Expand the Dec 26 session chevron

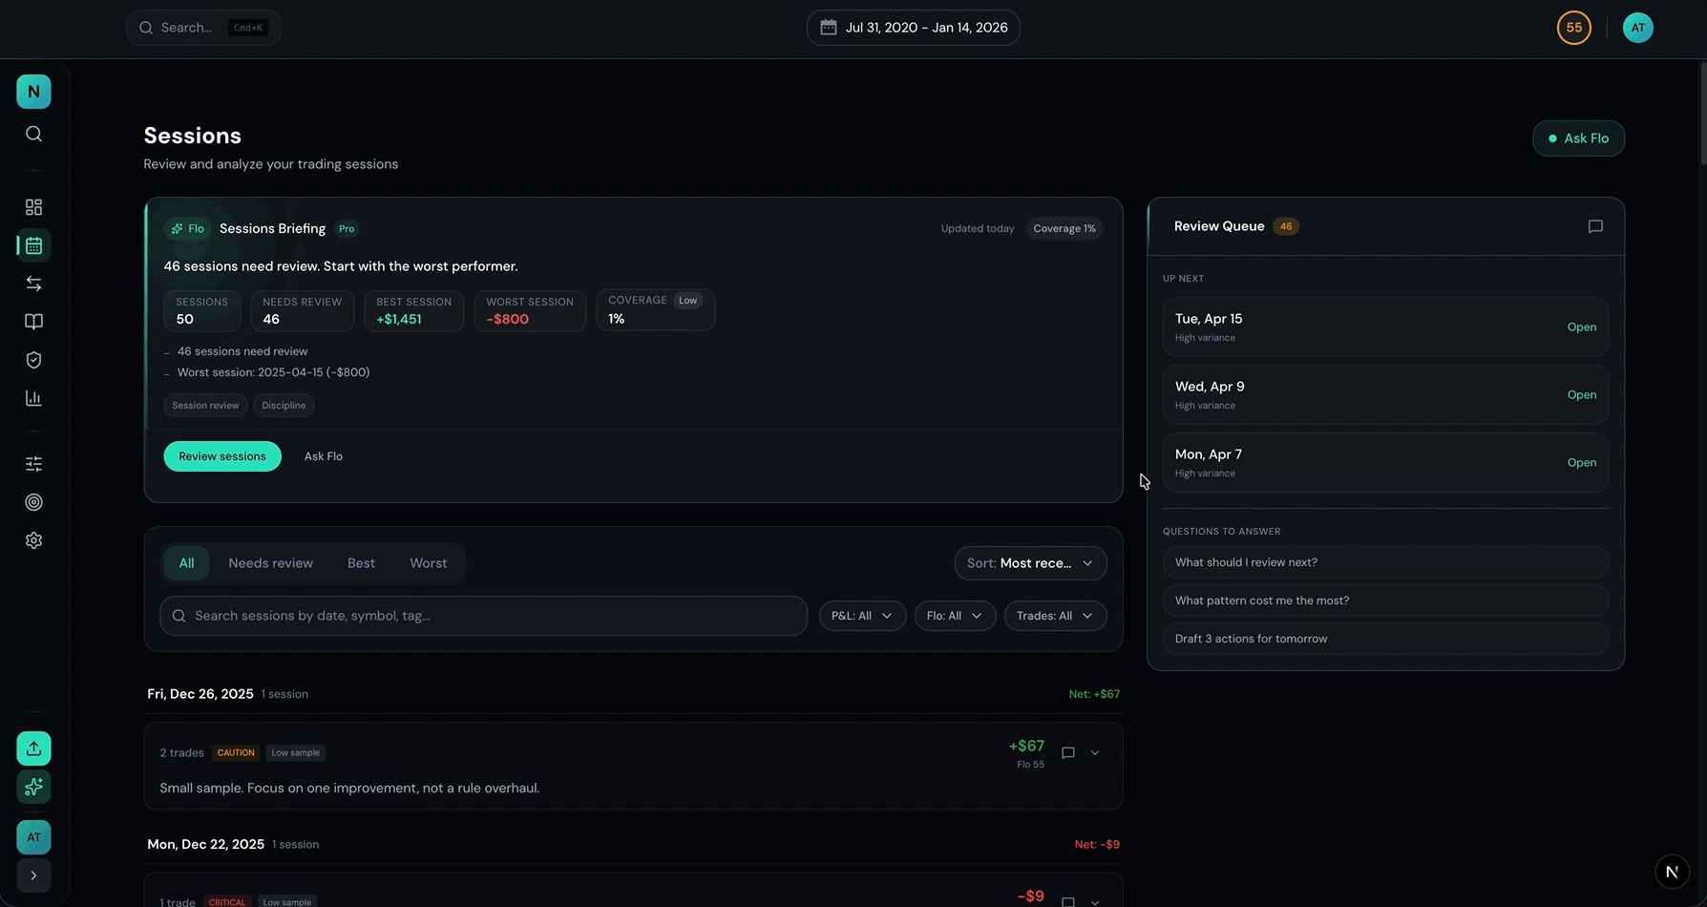coord(1095,753)
